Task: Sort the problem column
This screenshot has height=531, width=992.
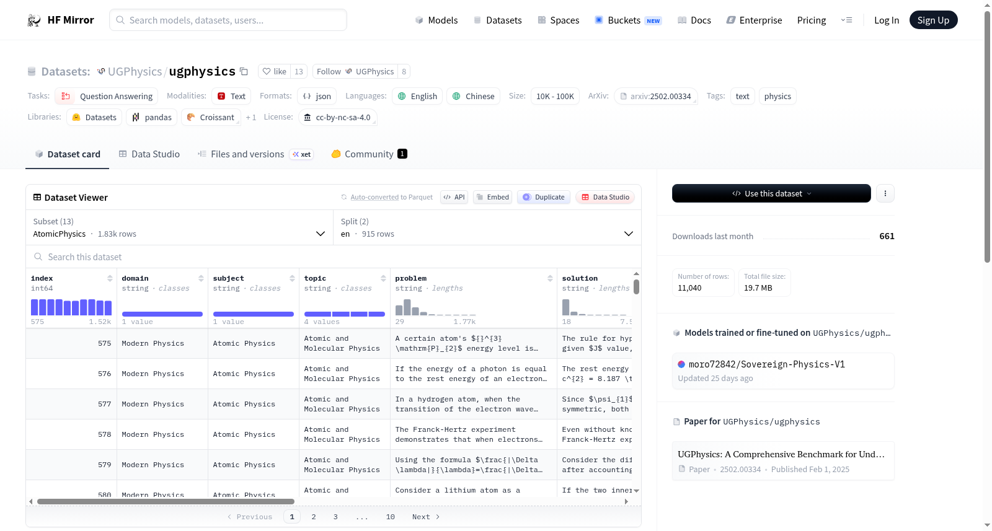Action: [x=550, y=279]
